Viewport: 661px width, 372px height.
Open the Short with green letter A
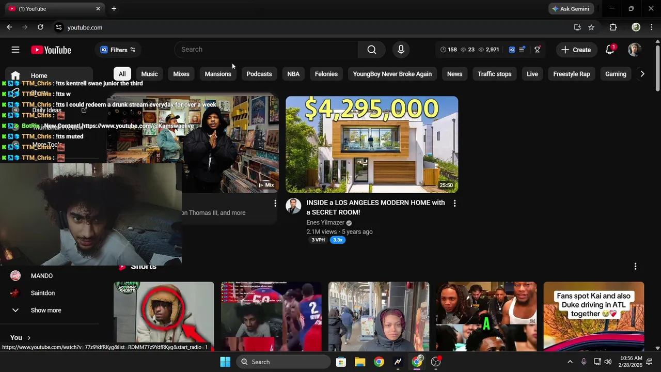pos(486,316)
